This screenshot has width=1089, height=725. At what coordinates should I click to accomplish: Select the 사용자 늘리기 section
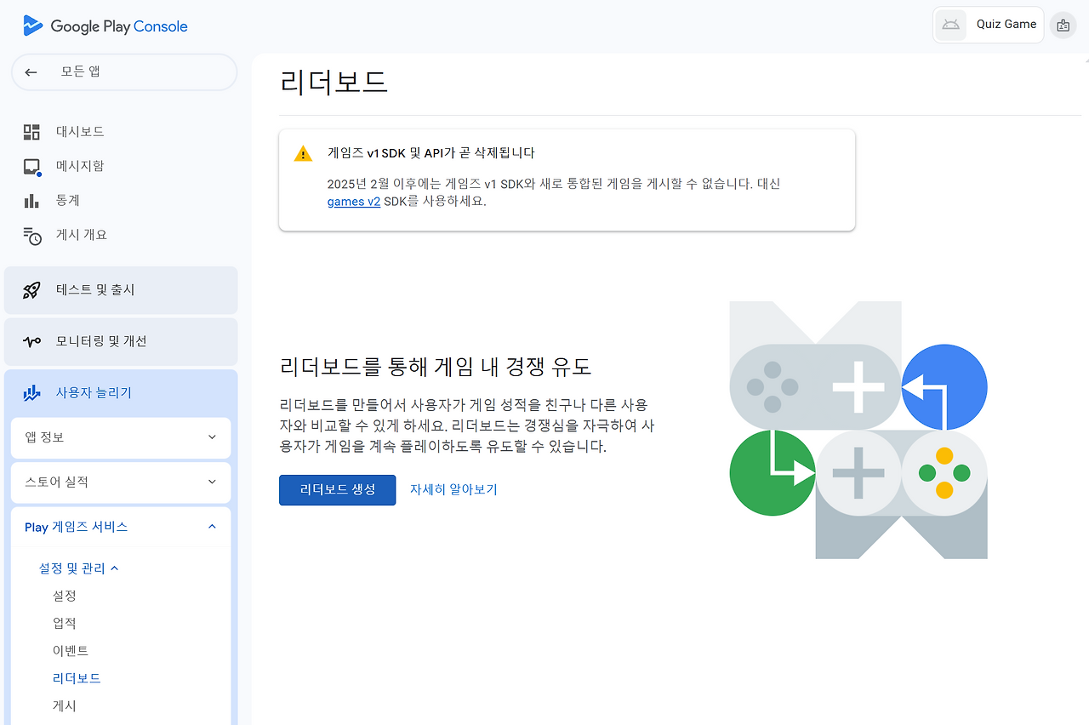[x=121, y=393]
